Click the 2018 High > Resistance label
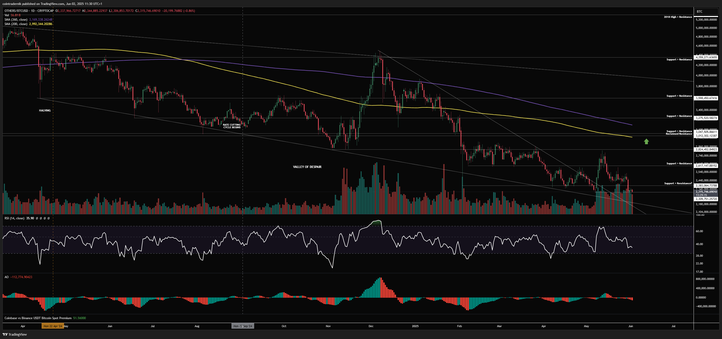 [678, 17]
